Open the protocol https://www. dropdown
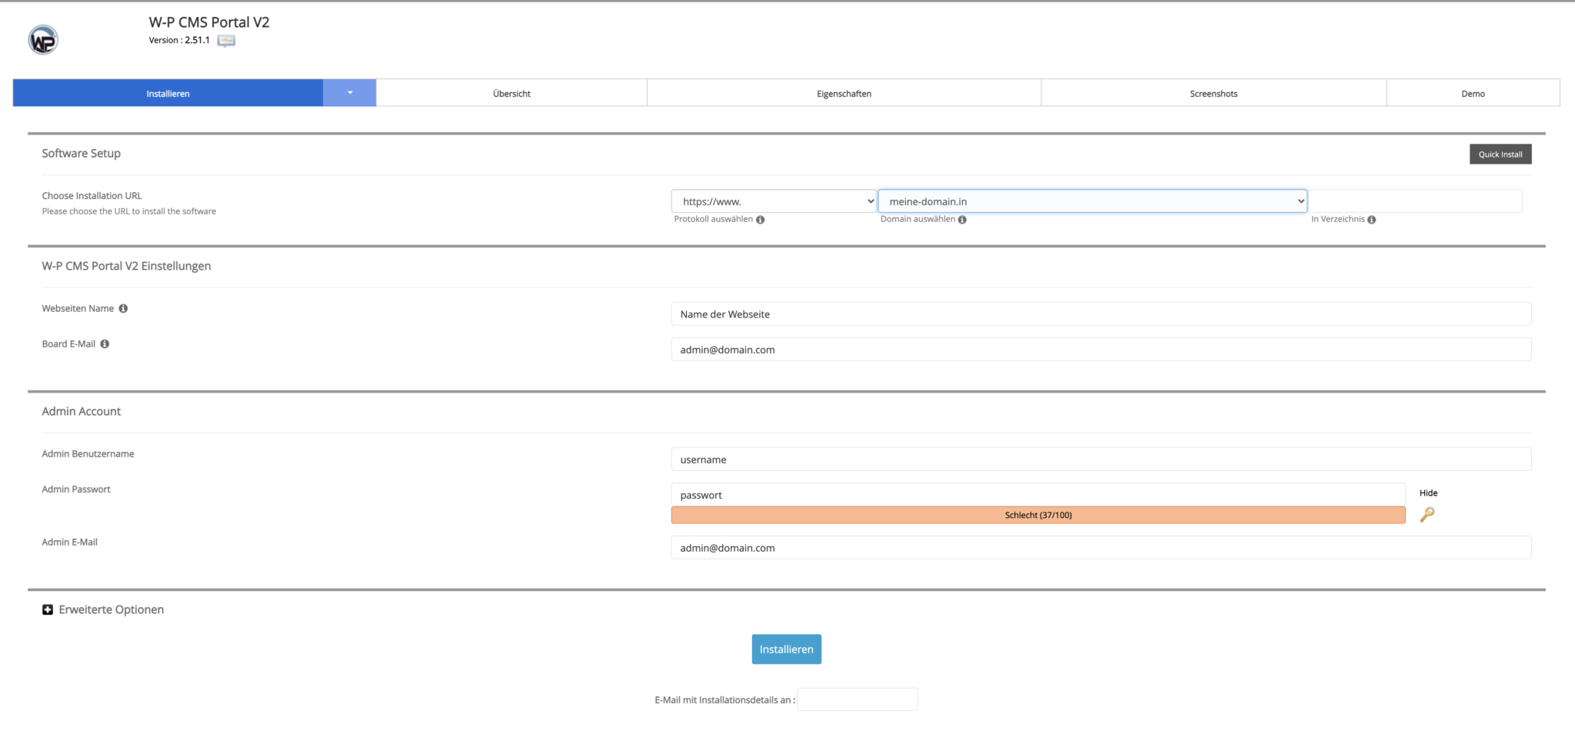Image resolution: width=1575 pixels, height=740 pixels. [x=773, y=201]
